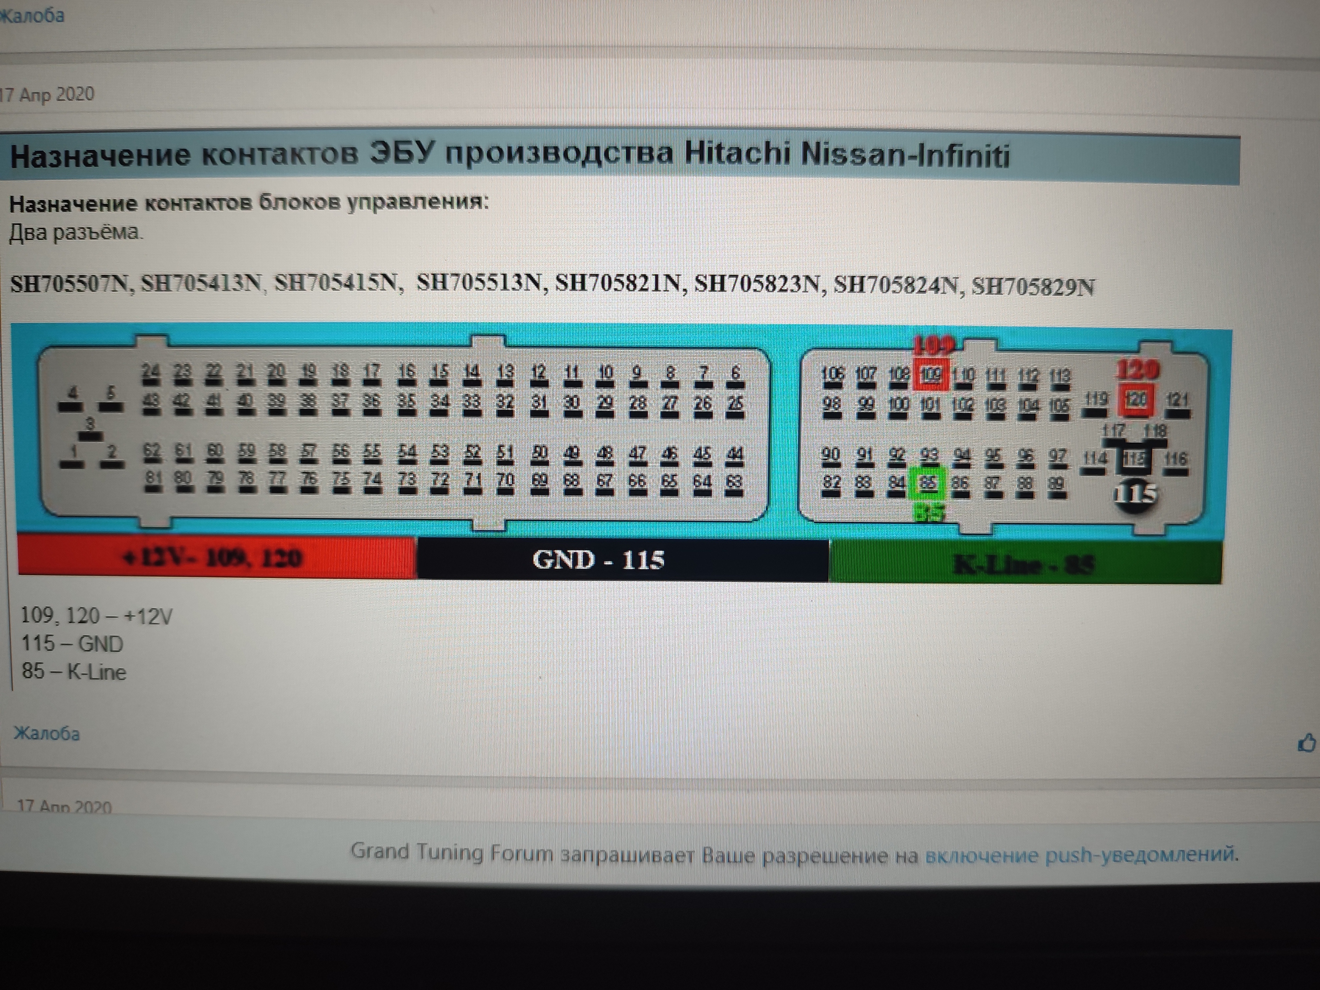The width and height of the screenshot is (1320, 990).
Task: Click pin 24 on the left connector
Action: [x=151, y=374]
